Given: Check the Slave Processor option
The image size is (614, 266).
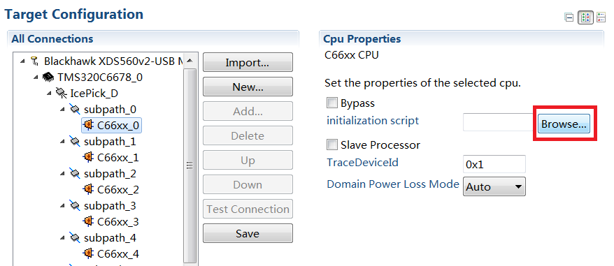Looking at the screenshot, I should (x=332, y=145).
